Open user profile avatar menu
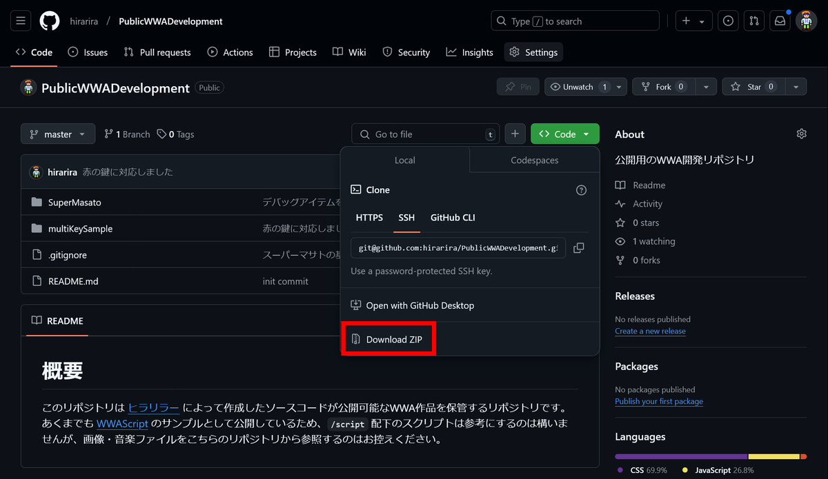 pos(807,21)
